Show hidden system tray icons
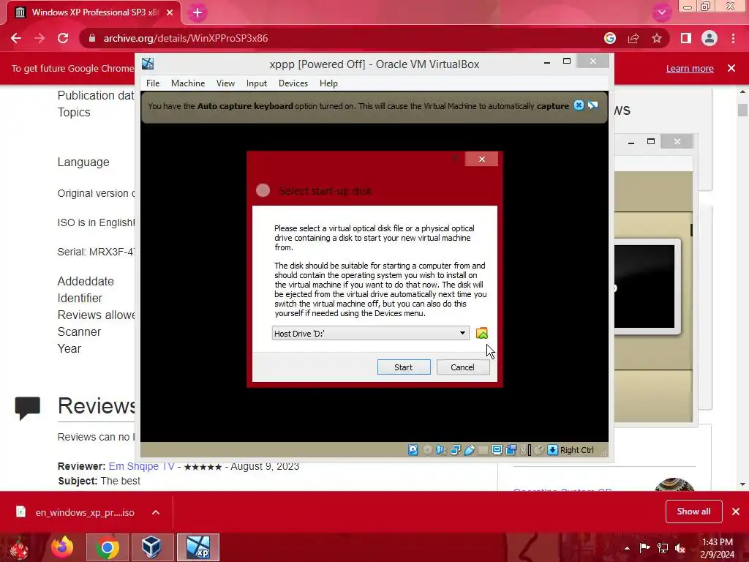Viewport: 749px width, 562px height. pos(627,548)
